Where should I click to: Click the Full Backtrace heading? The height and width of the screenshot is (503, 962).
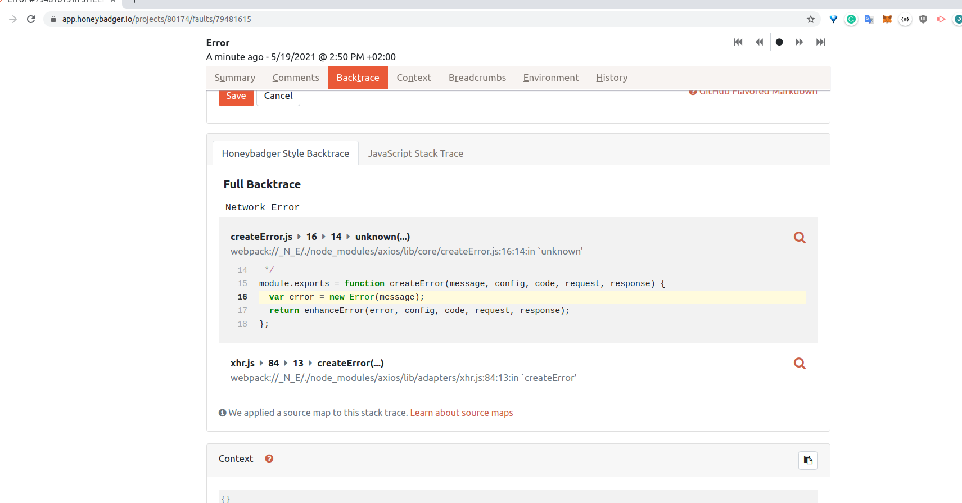[262, 184]
